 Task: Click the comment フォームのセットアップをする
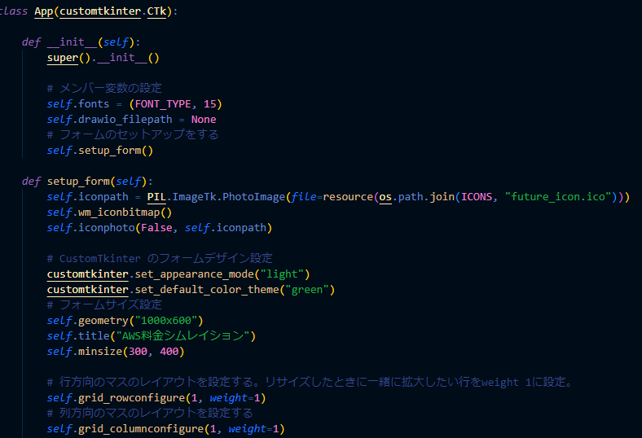[133, 134]
